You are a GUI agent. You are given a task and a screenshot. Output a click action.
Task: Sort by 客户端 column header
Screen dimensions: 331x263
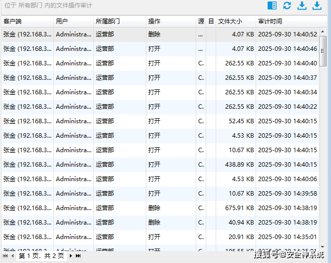click(27, 21)
